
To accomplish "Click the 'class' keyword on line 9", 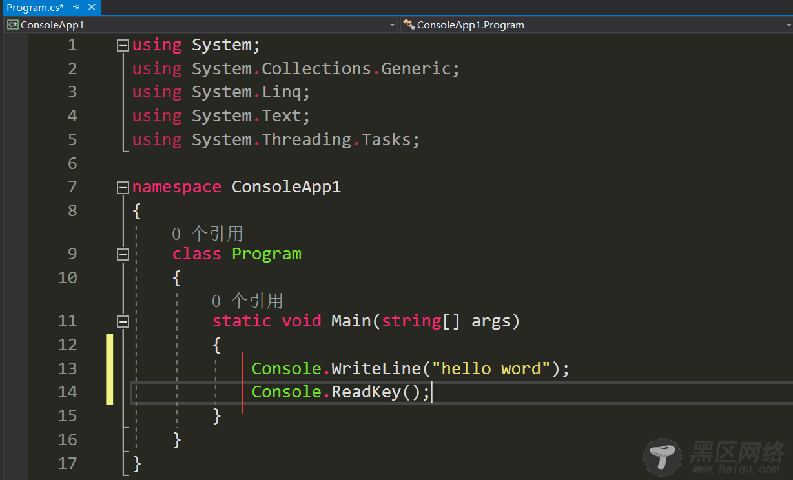I will (196, 254).
